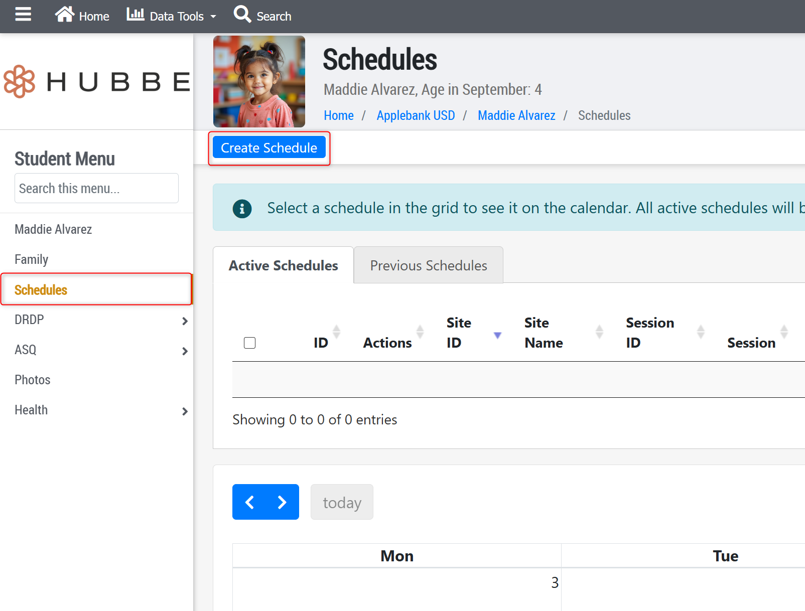Image resolution: width=805 pixels, height=611 pixels.
Task: Click the Data Tools chart icon
Action: point(135,14)
